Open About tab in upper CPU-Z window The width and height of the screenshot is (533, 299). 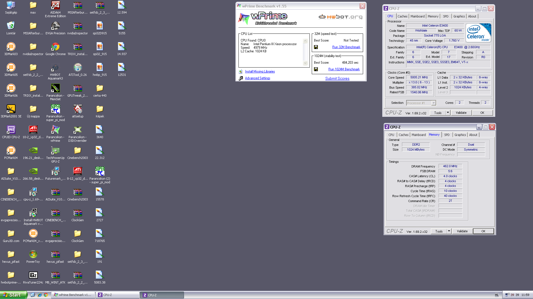click(x=472, y=16)
